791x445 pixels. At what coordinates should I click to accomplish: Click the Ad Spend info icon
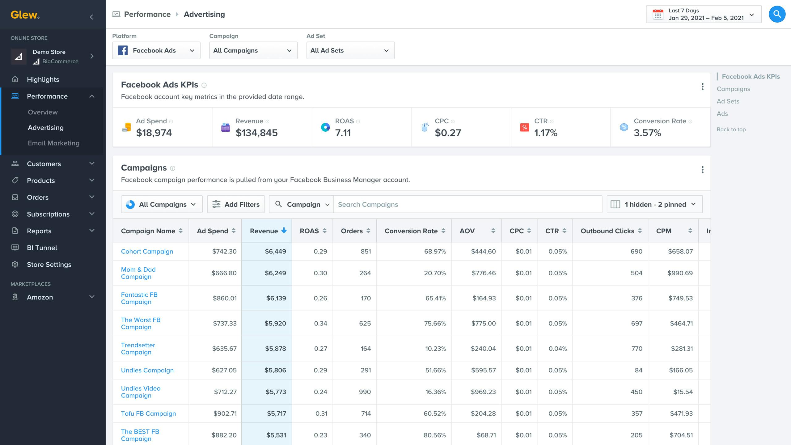(171, 121)
